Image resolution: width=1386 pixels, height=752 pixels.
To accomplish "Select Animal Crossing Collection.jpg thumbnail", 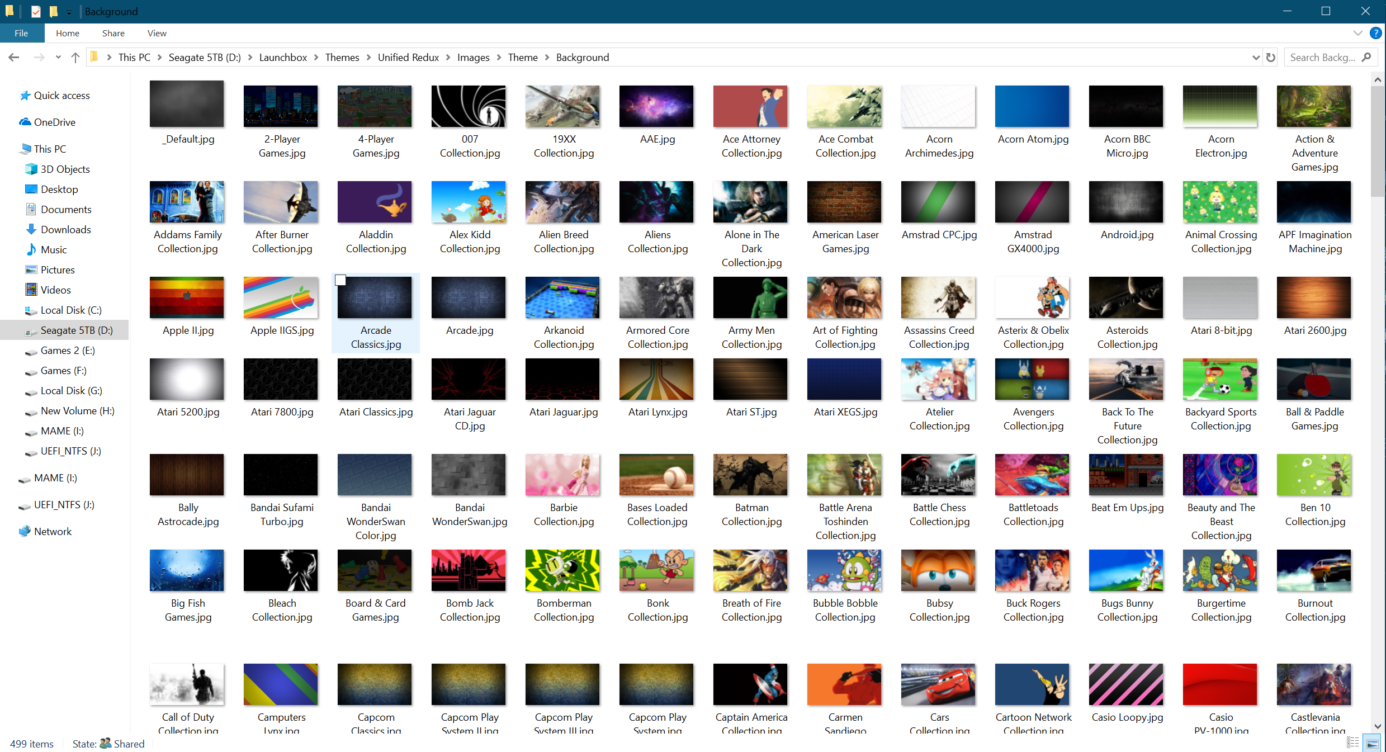I will [1220, 202].
